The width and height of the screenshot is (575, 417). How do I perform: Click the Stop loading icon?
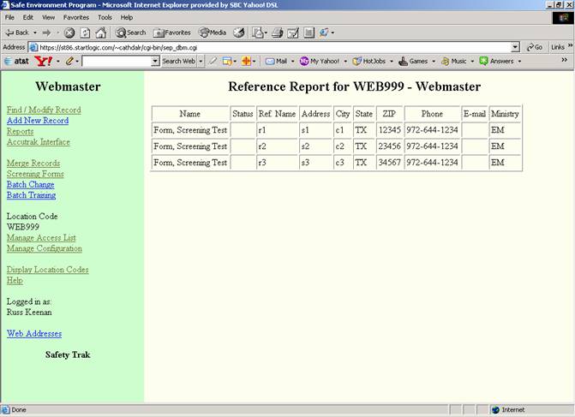click(70, 33)
